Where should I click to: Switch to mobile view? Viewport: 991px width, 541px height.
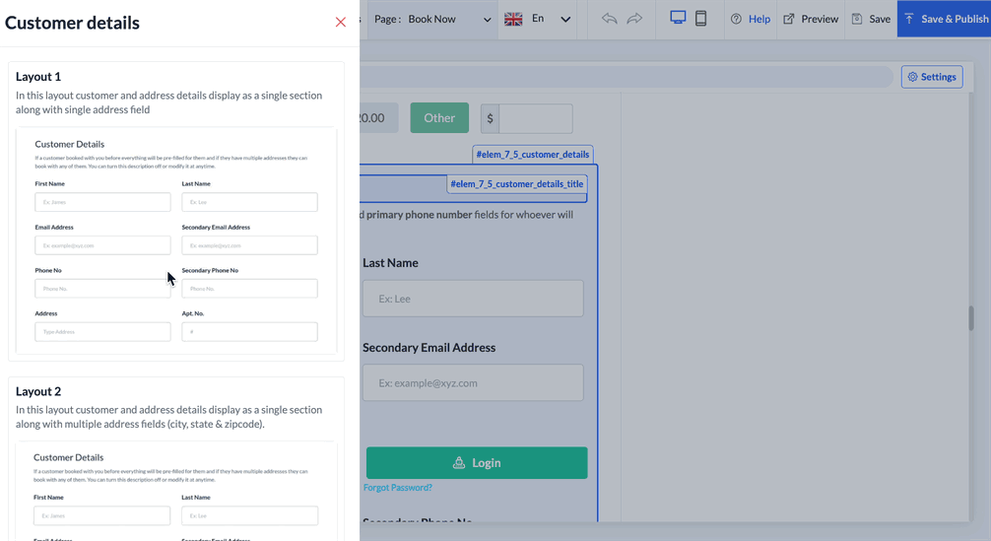[x=701, y=19]
